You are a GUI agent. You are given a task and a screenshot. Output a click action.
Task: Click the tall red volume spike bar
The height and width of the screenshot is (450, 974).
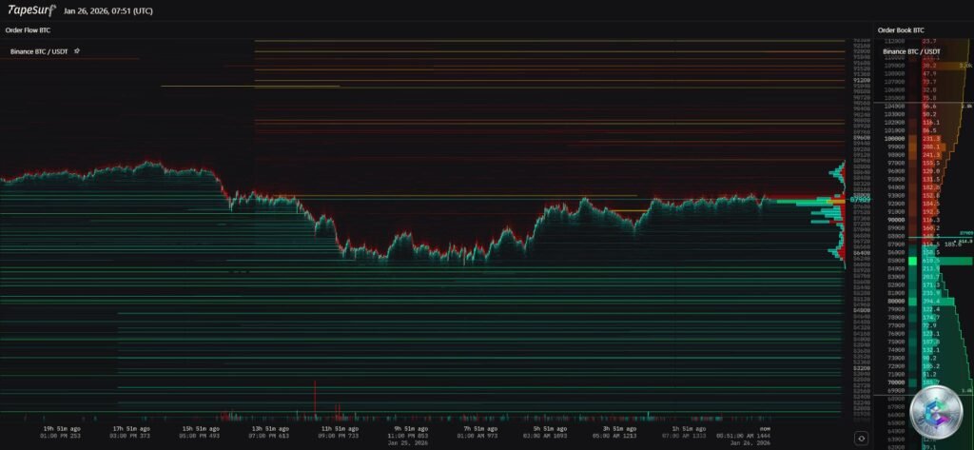point(314,398)
